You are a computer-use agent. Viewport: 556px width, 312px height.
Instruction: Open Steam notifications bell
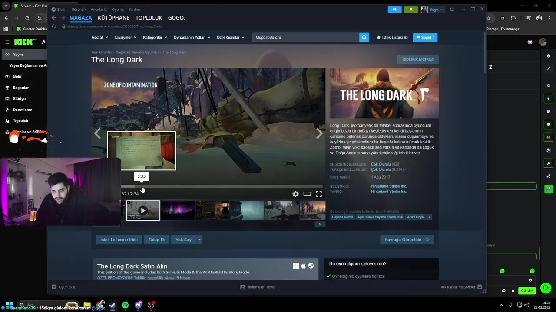coord(410,9)
